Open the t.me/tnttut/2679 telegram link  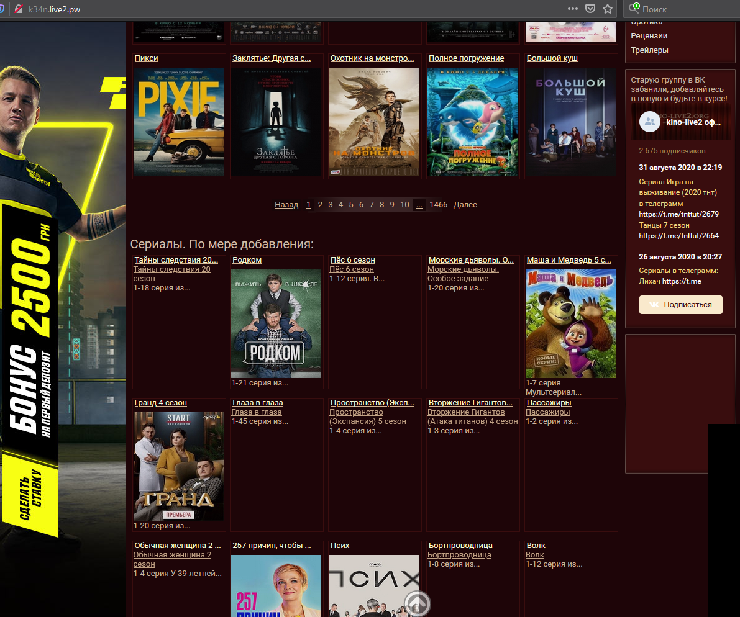click(x=678, y=214)
